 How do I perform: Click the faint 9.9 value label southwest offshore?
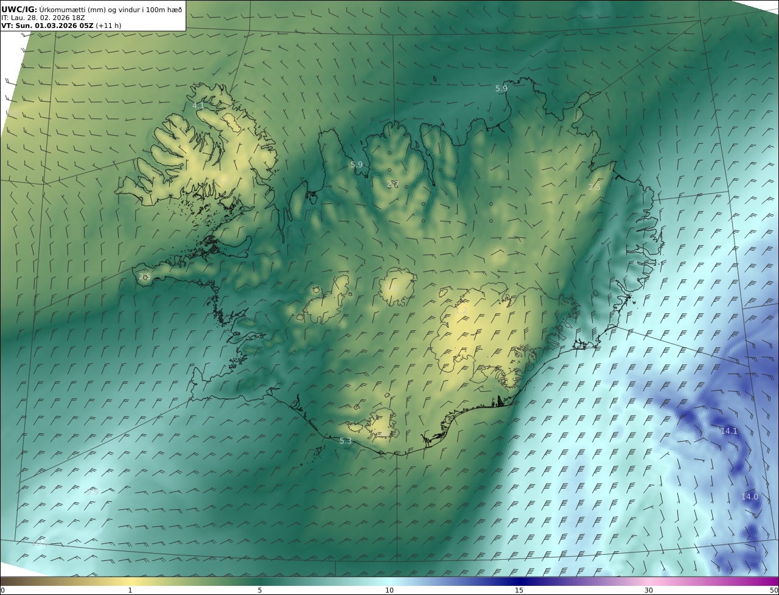tap(92, 492)
